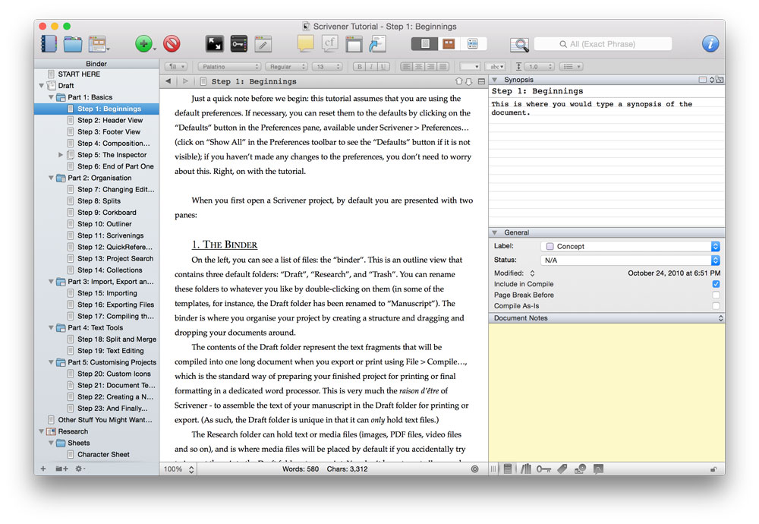Collapse the Synopsis section
This screenshot has height=524, width=759.
click(x=495, y=80)
